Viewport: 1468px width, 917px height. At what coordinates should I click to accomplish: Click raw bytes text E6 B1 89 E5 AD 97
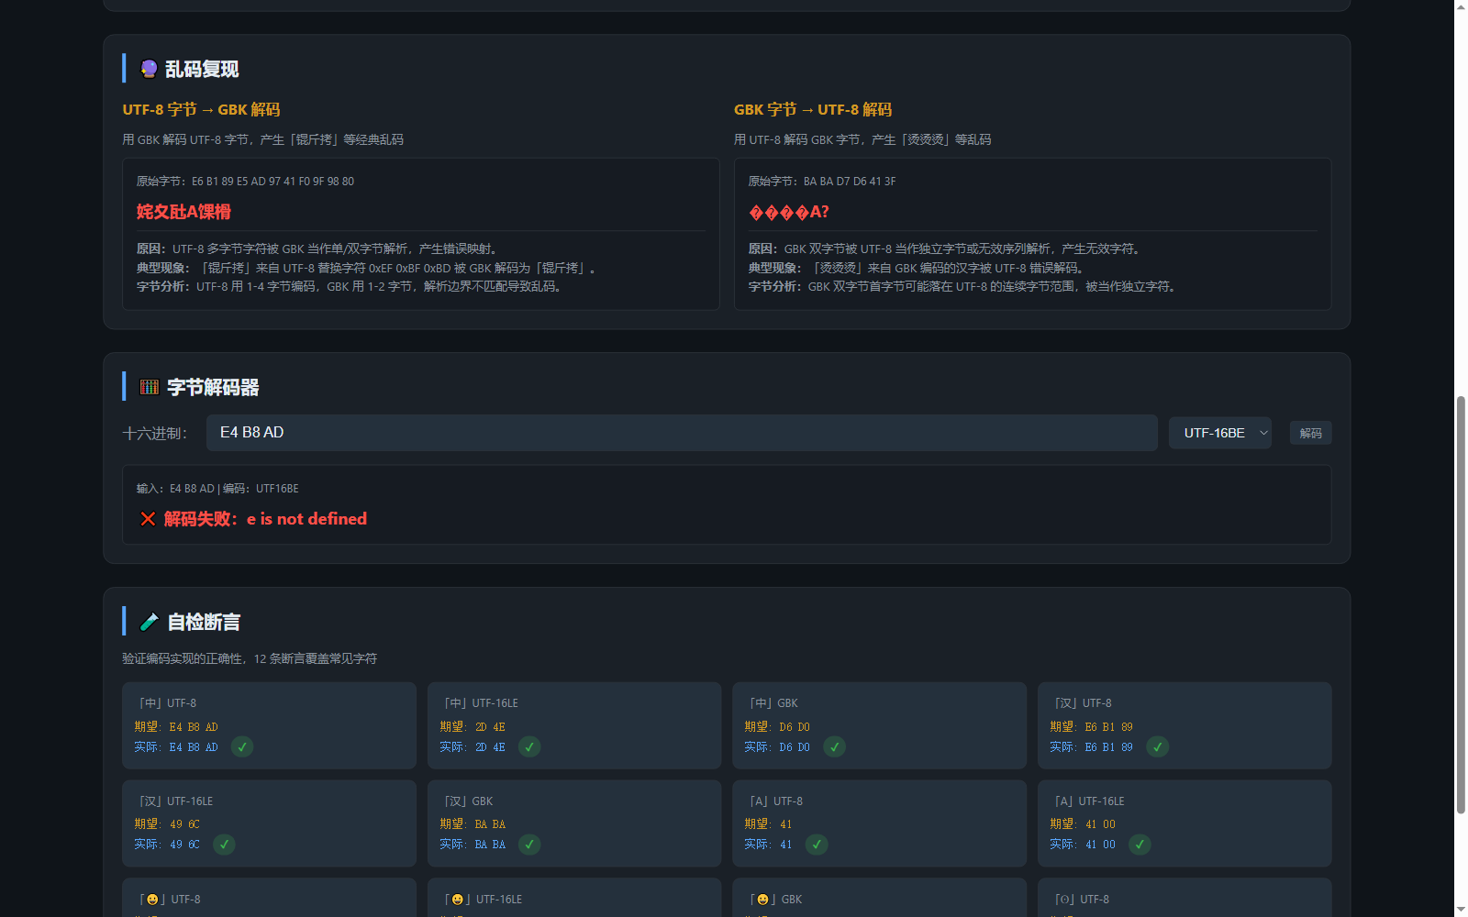click(272, 182)
